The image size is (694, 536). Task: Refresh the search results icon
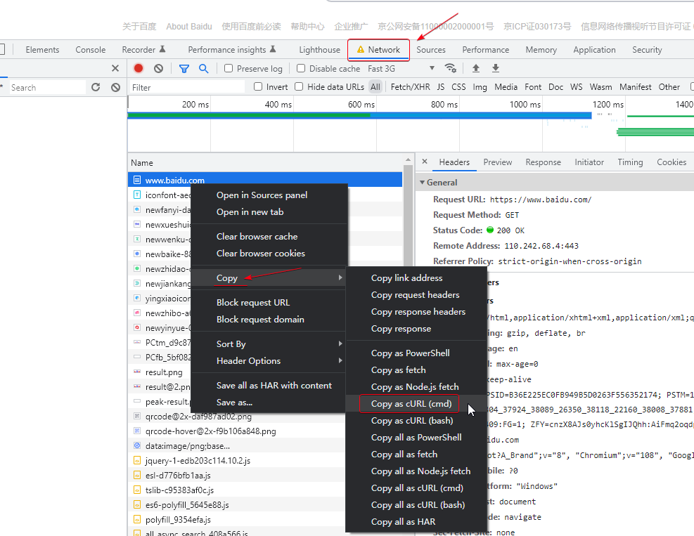coord(96,87)
